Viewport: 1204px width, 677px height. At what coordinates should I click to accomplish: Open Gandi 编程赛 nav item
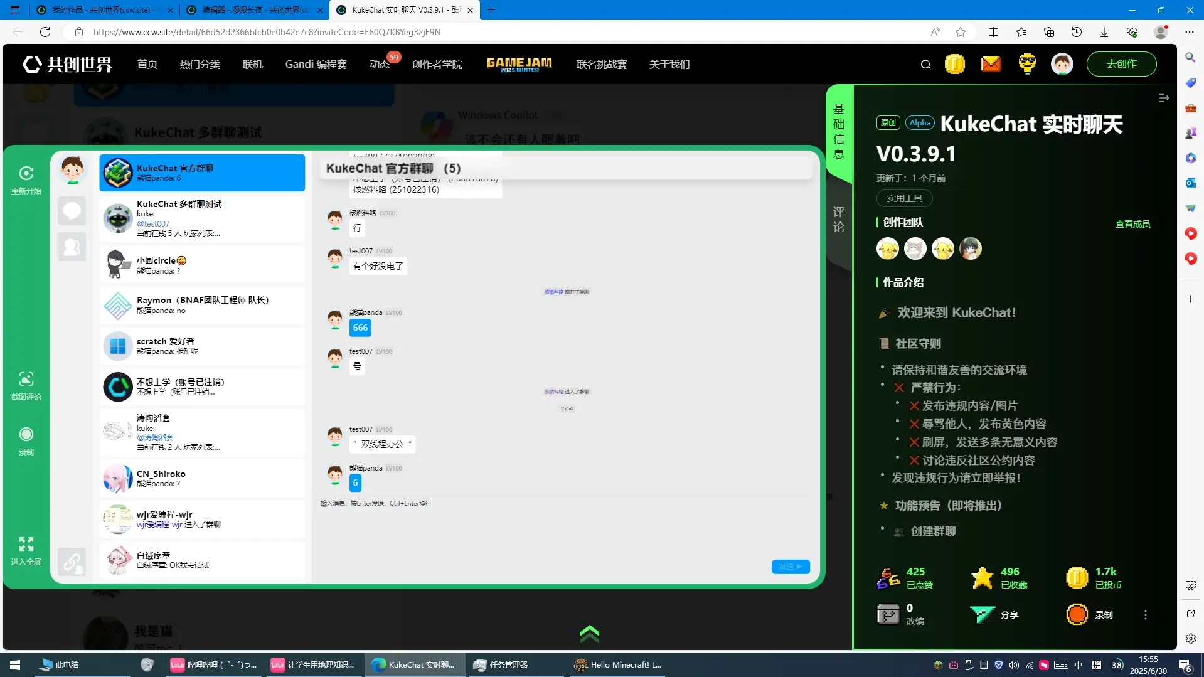point(316,64)
